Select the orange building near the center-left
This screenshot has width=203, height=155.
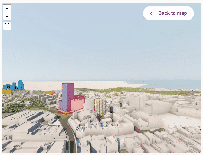tap(51, 93)
